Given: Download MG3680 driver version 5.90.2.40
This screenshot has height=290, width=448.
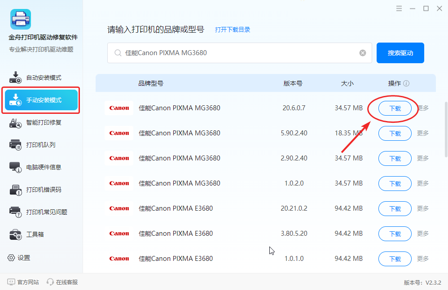Looking at the screenshot, I should pyautogui.click(x=395, y=134).
